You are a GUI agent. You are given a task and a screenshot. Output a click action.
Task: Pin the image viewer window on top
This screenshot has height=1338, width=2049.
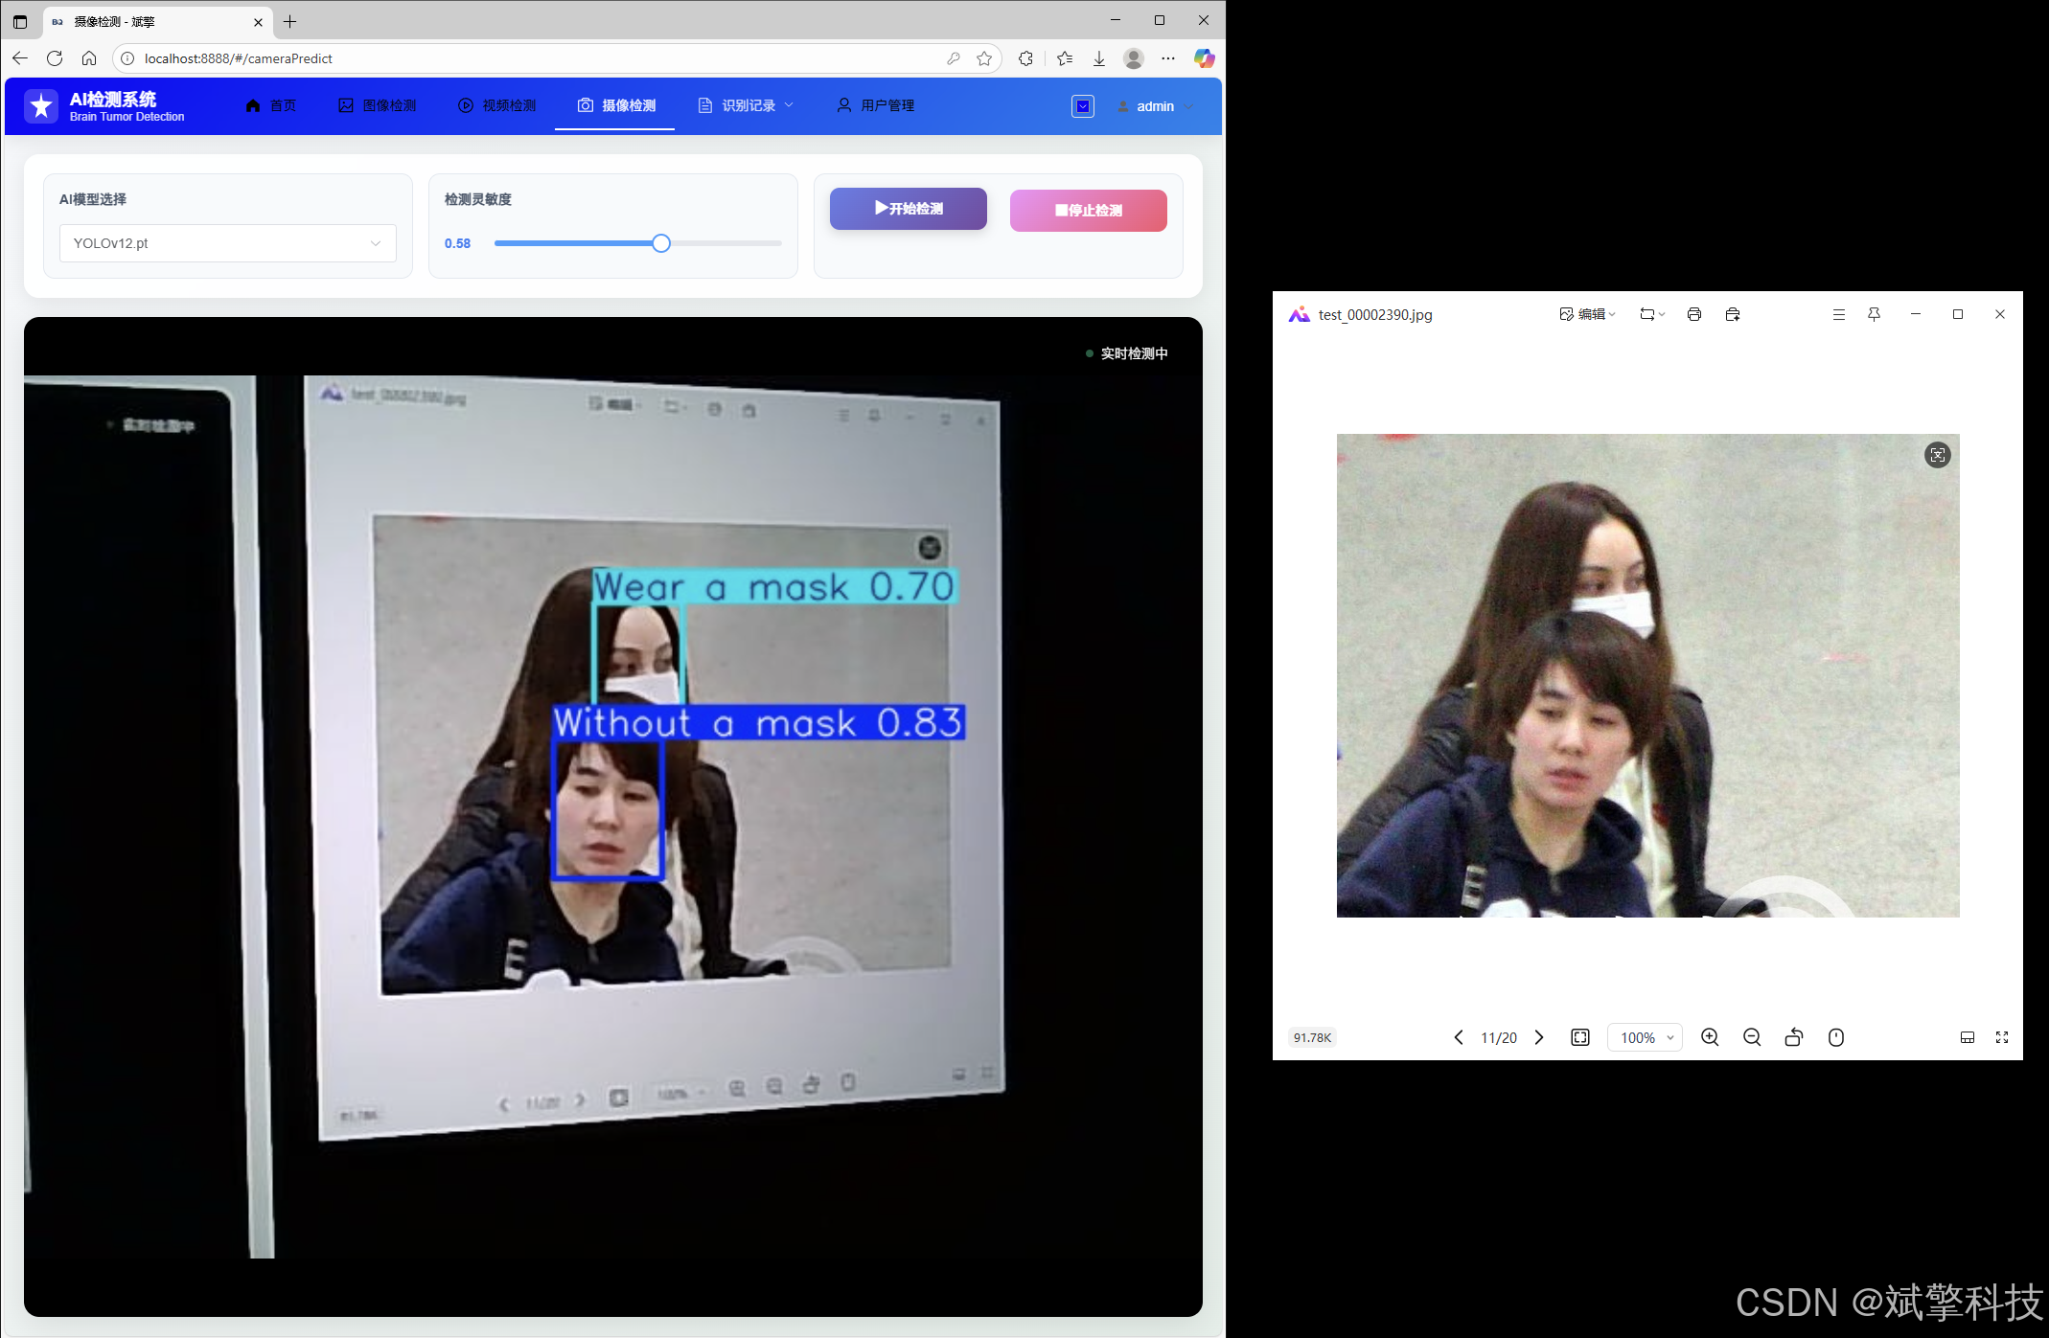tap(1874, 314)
